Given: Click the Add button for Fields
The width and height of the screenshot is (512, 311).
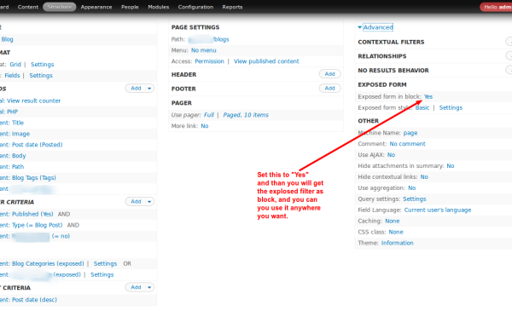Looking at the screenshot, I should point(136,89).
